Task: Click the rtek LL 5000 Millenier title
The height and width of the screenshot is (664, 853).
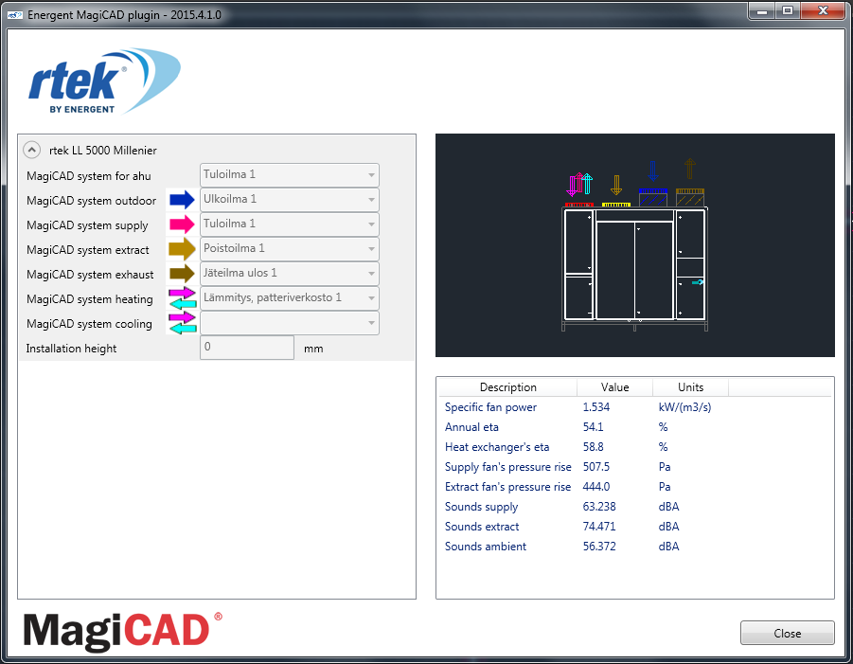Action: tap(103, 151)
